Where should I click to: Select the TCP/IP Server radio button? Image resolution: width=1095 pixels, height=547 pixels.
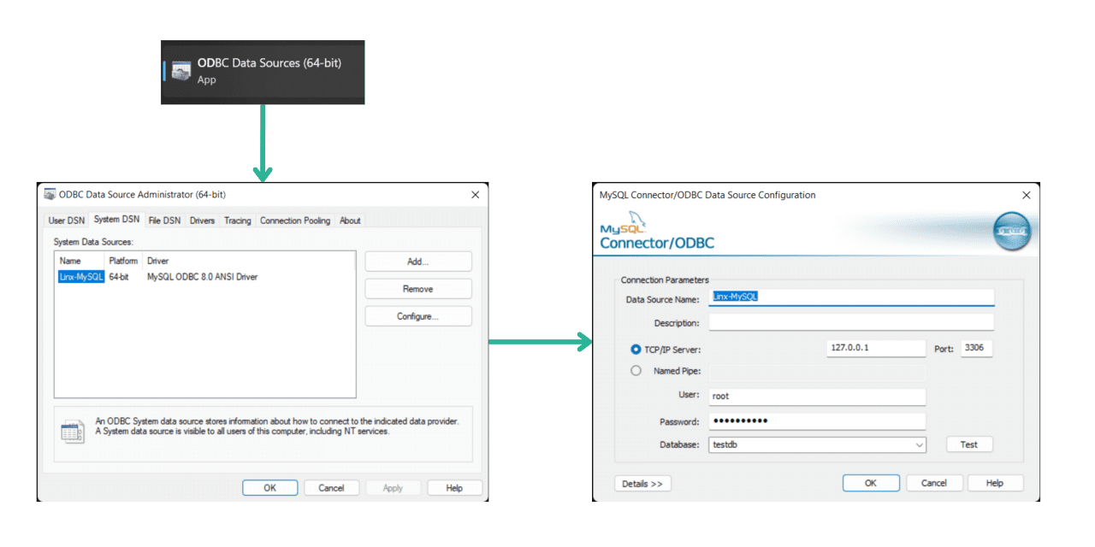[x=635, y=349]
